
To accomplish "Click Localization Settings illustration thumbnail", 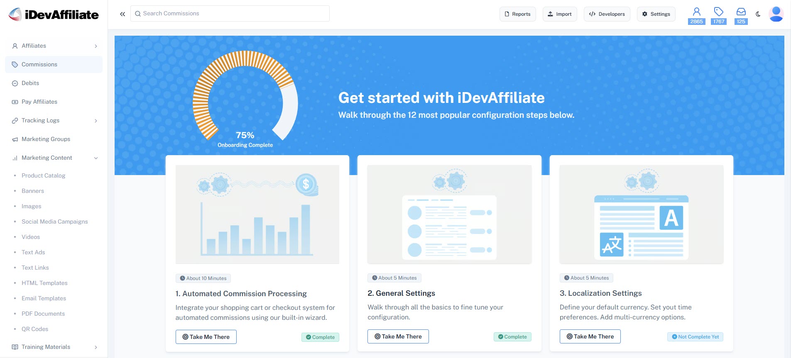I will point(642,214).
